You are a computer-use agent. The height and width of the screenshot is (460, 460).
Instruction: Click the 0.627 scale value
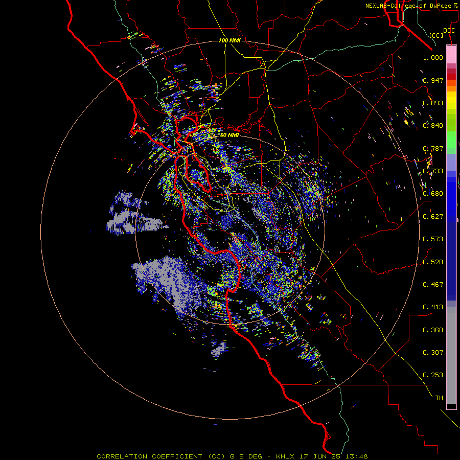pos(433,217)
